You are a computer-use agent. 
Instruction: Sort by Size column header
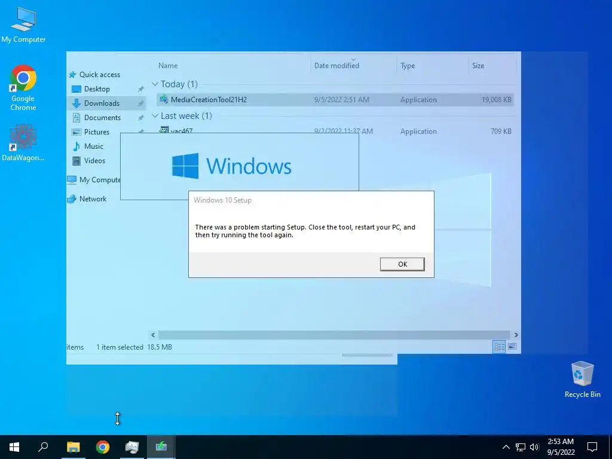tap(478, 66)
